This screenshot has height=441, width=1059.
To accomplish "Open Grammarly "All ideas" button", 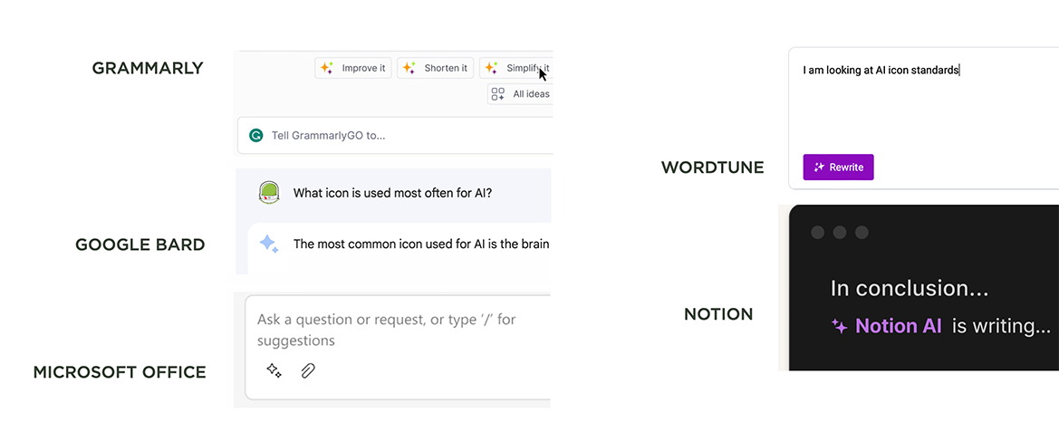I will (x=520, y=94).
